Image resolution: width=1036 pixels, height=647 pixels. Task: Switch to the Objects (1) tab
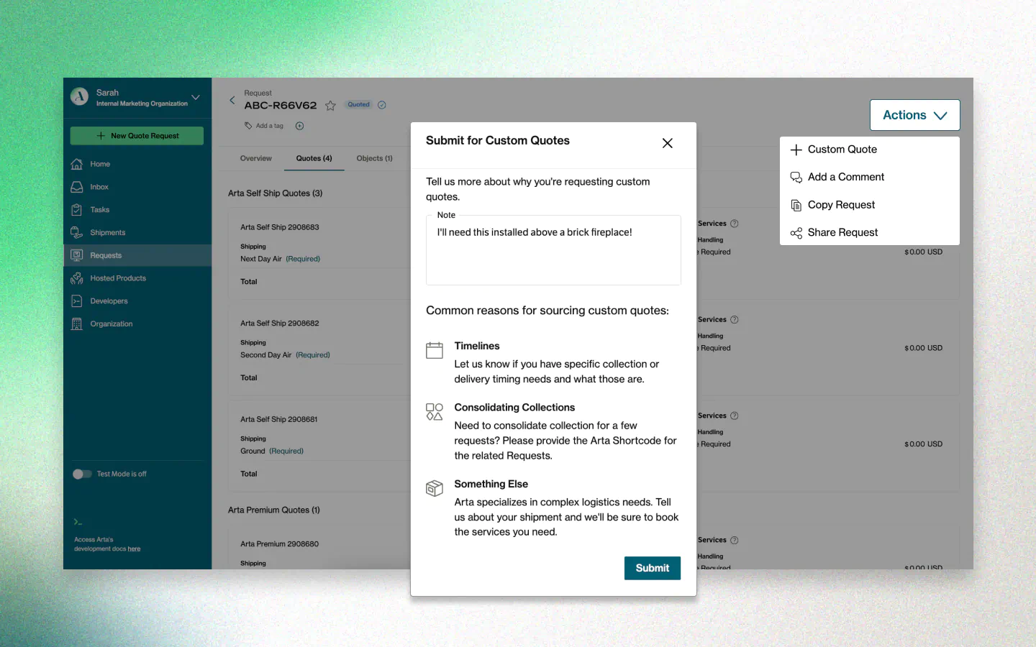[x=374, y=158]
